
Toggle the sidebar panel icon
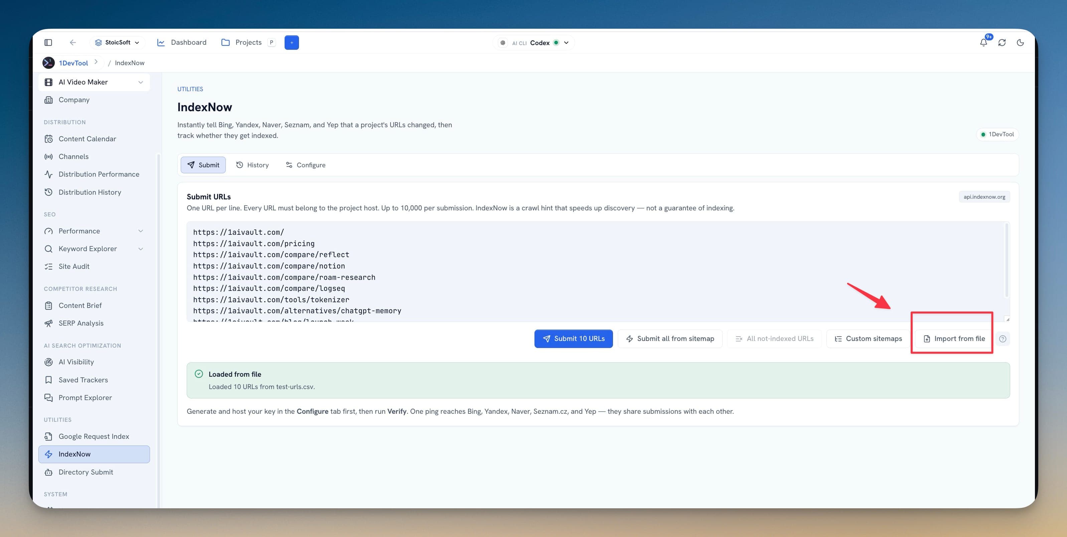click(48, 42)
